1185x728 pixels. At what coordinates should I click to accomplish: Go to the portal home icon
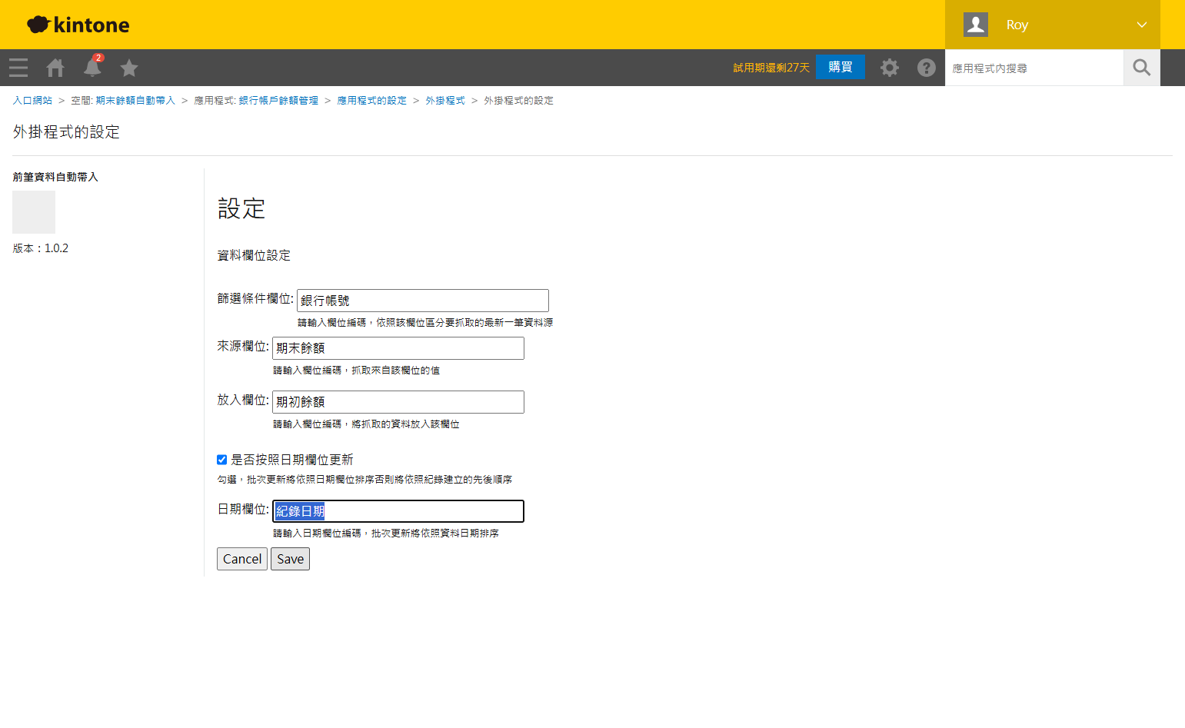click(55, 68)
